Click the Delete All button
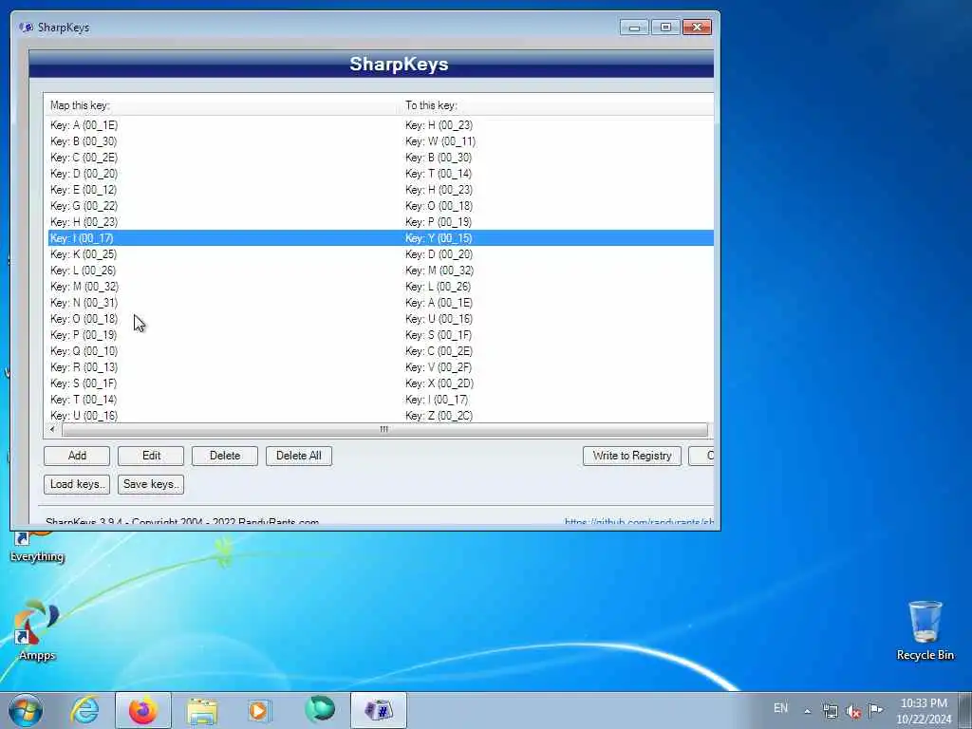This screenshot has height=729, width=972. tap(299, 456)
